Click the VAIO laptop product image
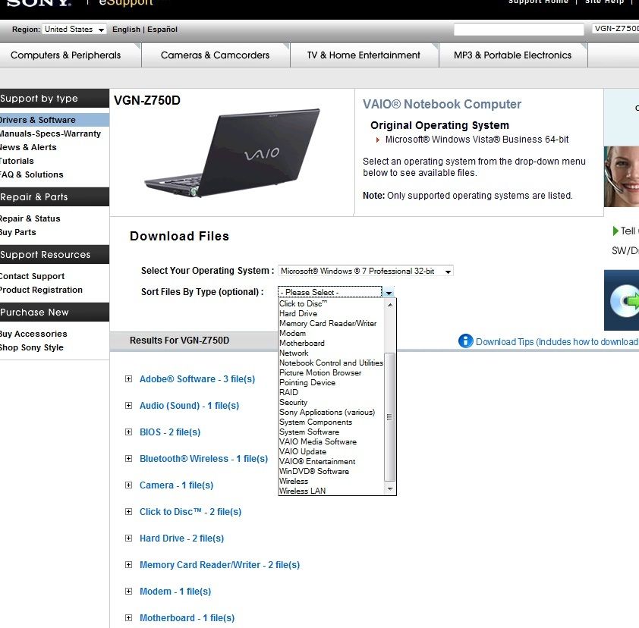 pos(232,152)
